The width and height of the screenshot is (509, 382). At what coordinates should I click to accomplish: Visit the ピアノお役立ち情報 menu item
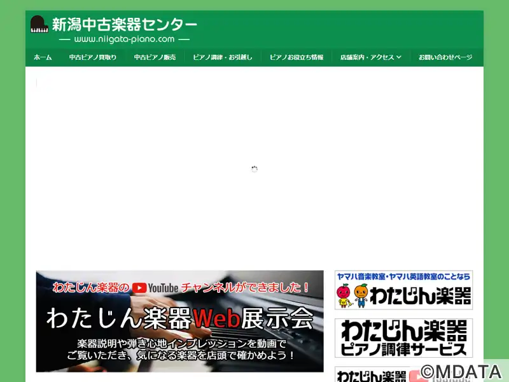pos(296,57)
